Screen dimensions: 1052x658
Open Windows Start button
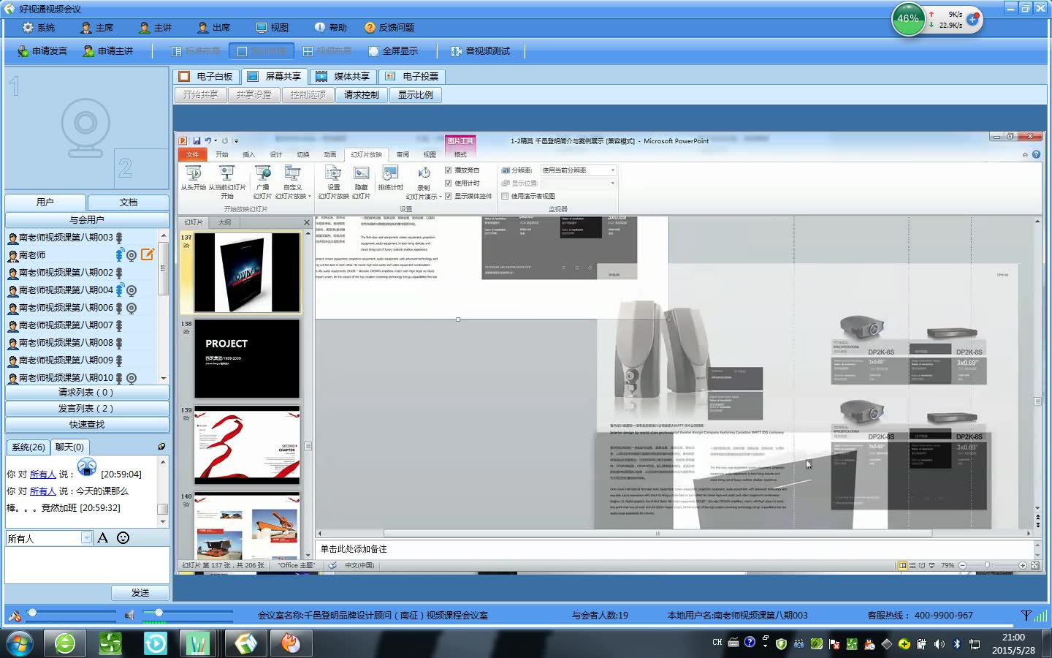coord(20,643)
